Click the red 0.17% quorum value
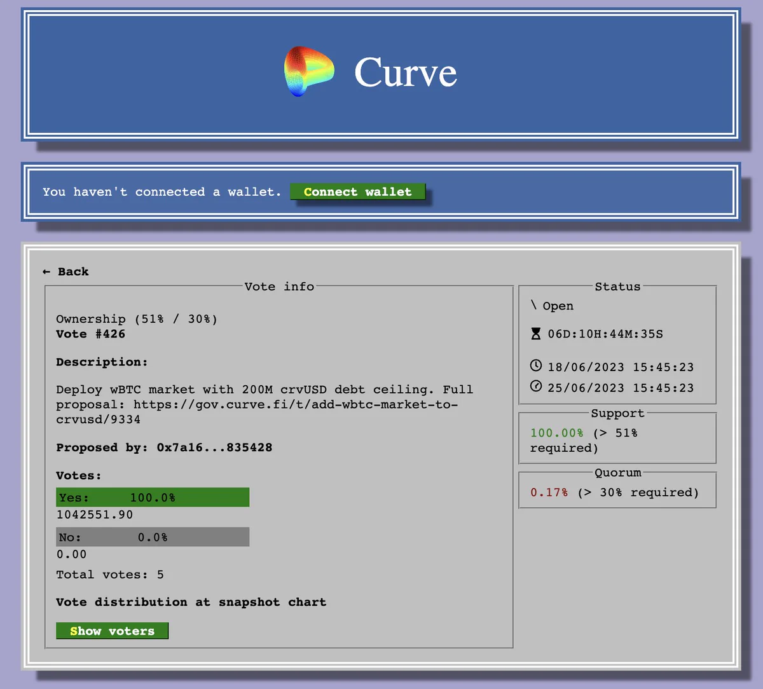 click(x=549, y=493)
